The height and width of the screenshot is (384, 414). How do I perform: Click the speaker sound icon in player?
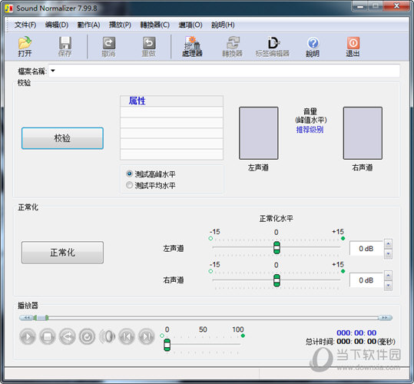108,336
